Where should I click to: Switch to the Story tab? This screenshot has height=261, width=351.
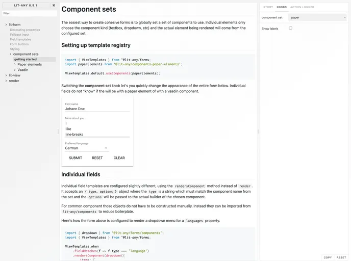coord(268,7)
